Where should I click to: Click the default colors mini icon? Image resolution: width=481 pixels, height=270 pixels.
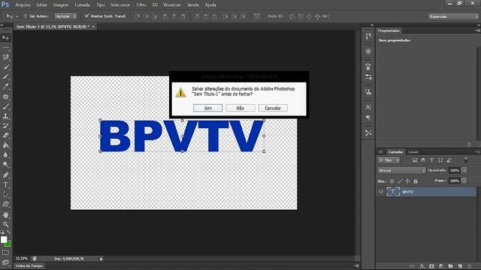pyautogui.click(x=2, y=232)
